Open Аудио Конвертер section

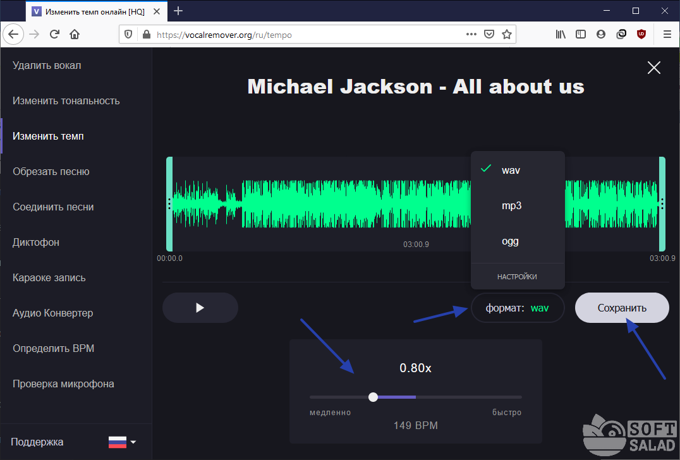53,313
